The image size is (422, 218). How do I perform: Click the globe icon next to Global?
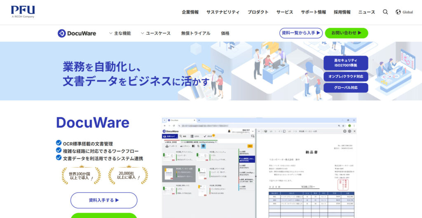[x=398, y=12]
